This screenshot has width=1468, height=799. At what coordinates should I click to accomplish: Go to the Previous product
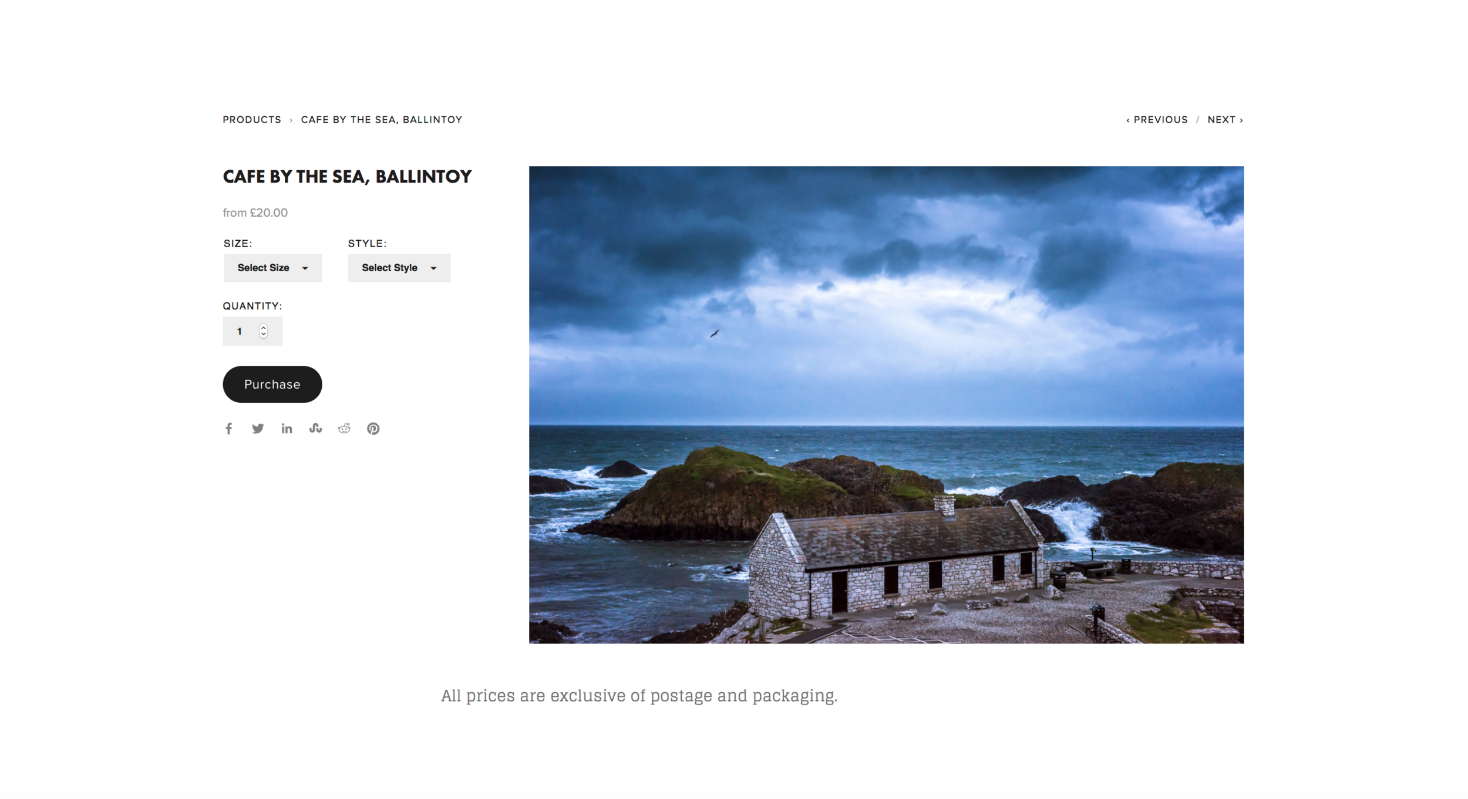(x=1157, y=120)
